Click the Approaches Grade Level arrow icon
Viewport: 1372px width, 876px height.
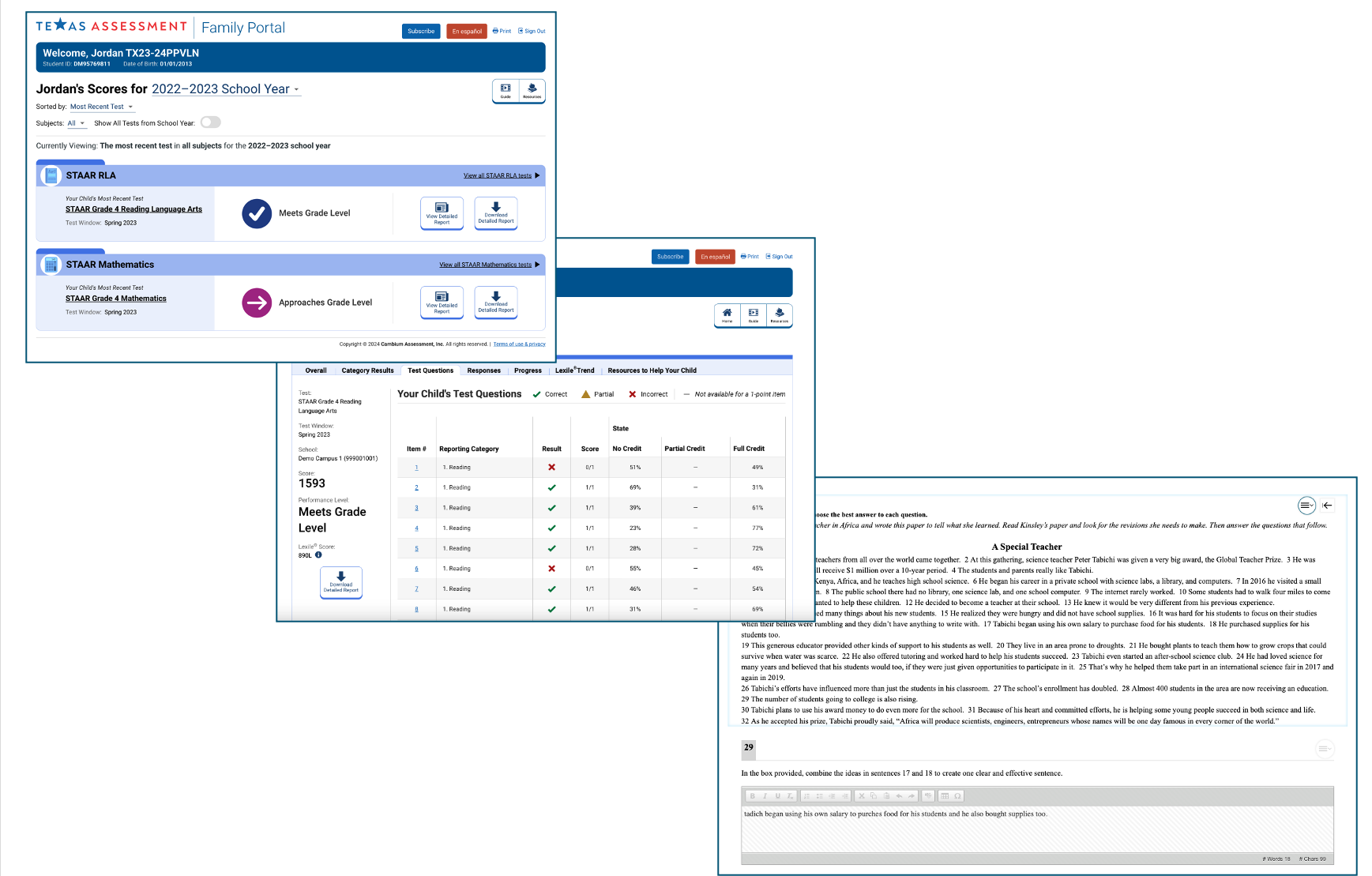click(x=257, y=303)
